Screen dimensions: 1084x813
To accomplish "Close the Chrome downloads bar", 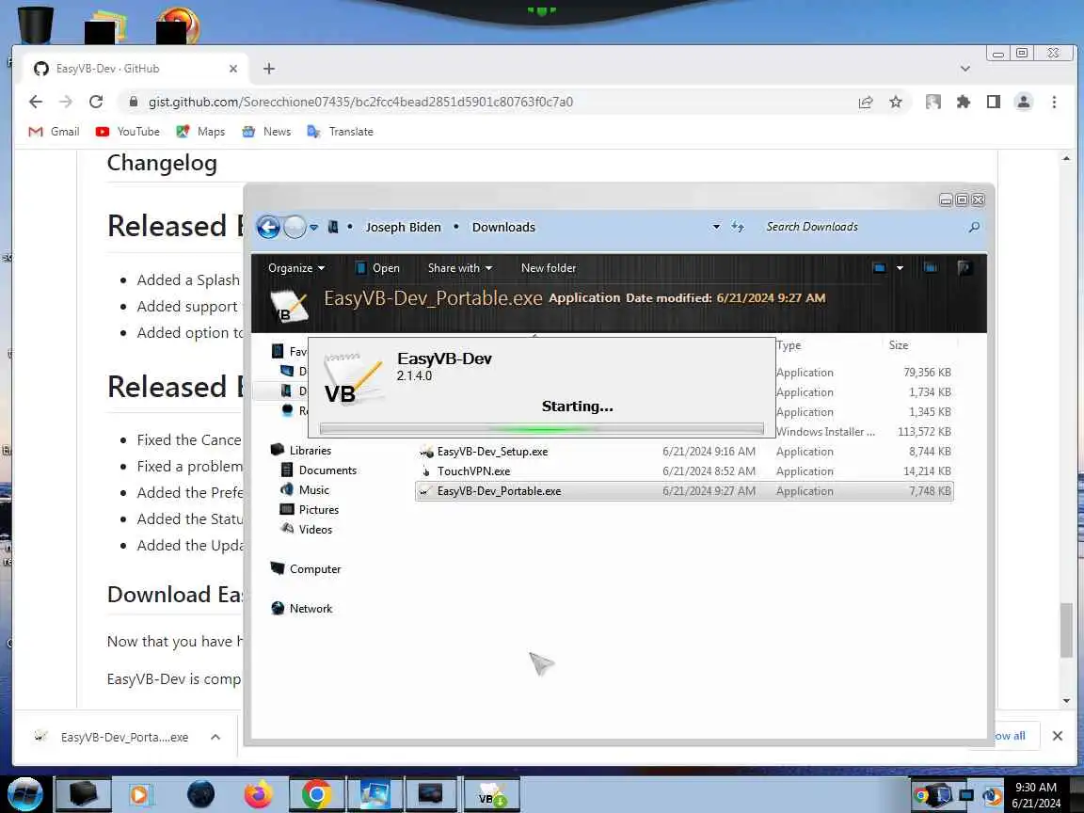I will [1057, 736].
